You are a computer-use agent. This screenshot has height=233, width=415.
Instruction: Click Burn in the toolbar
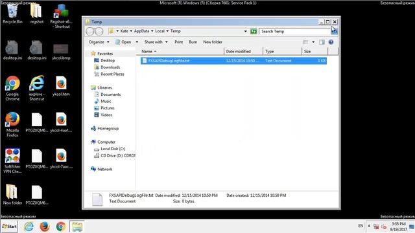point(193,42)
